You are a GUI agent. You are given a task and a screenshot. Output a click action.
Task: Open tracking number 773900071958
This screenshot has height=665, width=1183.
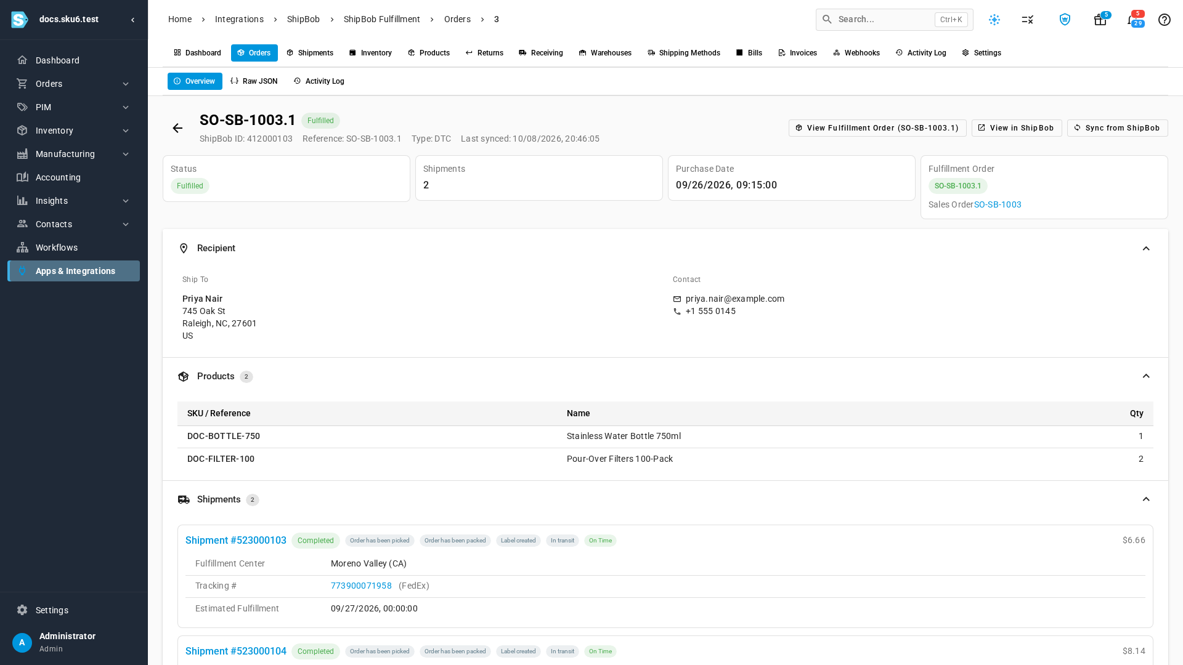click(361, 586)
